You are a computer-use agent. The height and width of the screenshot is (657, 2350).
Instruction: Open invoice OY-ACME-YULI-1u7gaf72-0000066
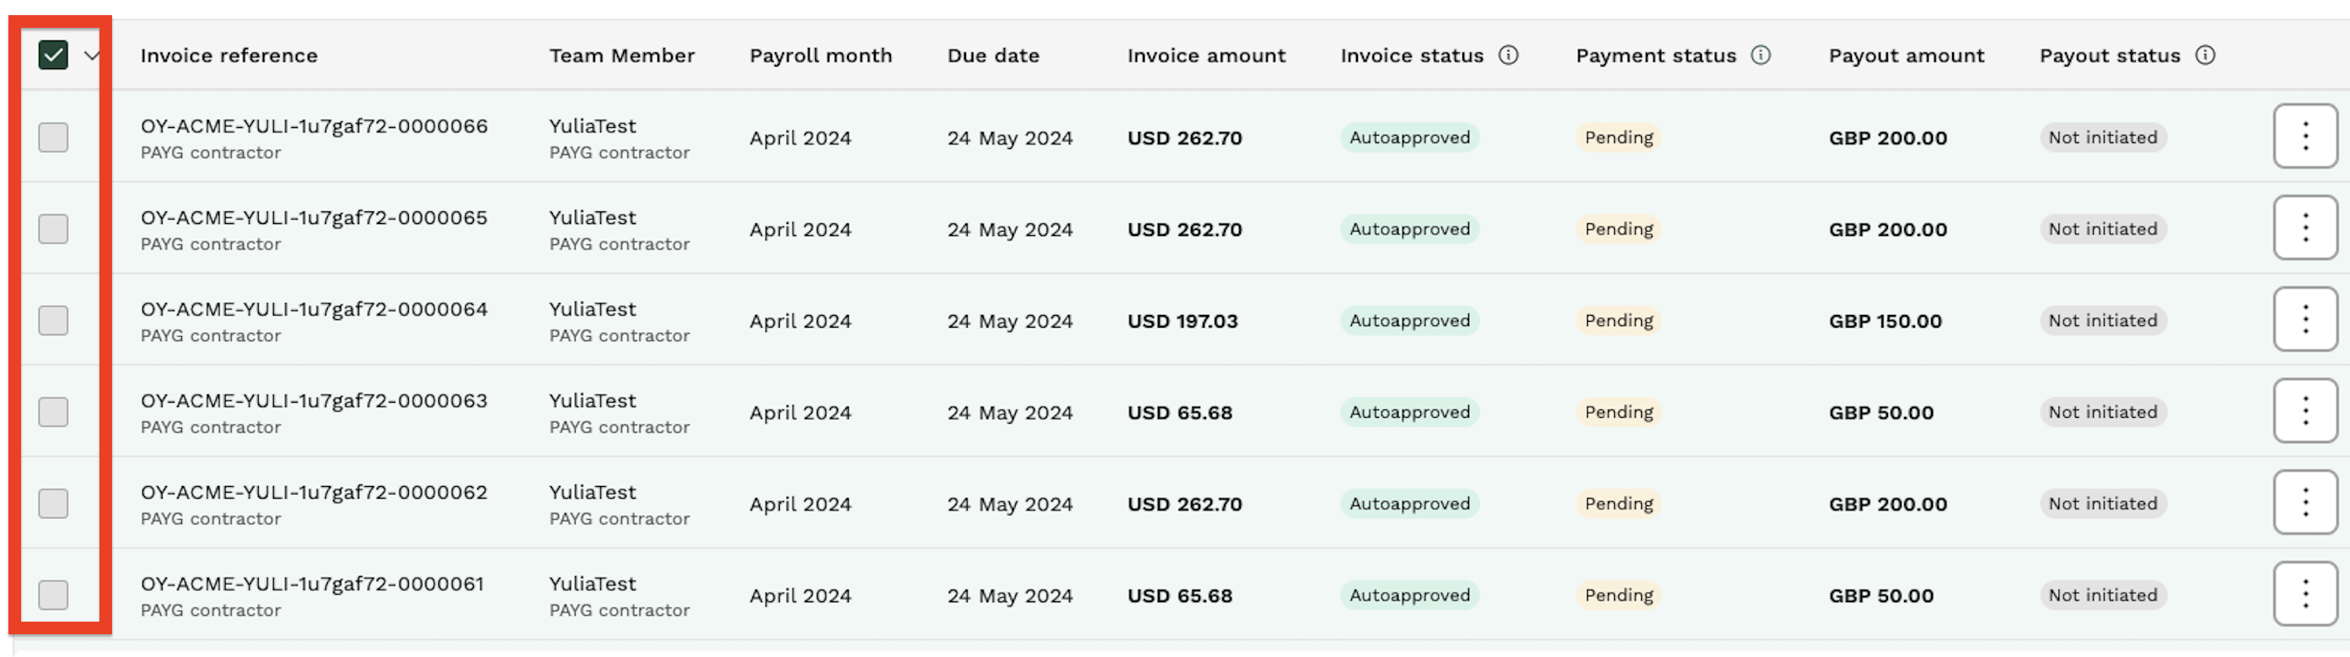313,126
